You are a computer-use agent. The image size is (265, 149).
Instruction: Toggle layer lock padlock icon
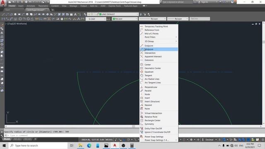(x=98, y=14)
